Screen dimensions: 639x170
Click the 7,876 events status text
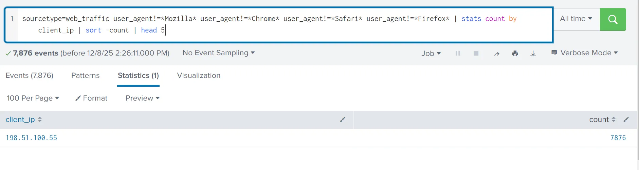click(x=36, y=53)
